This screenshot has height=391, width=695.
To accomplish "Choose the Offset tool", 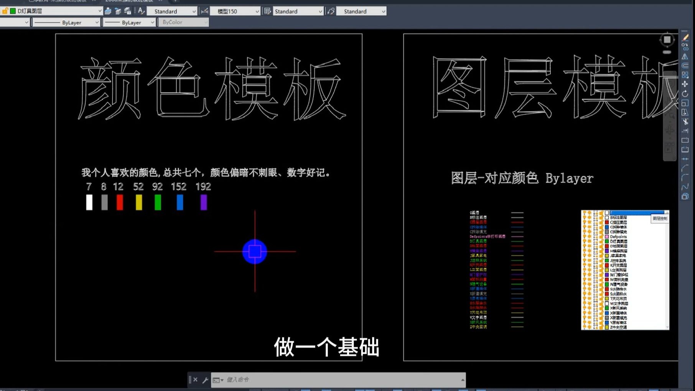I will tap(685, 66).
